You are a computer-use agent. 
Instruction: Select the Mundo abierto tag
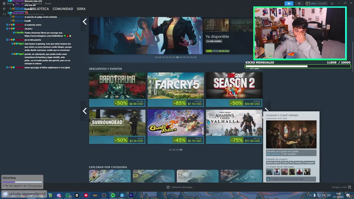coord(273,163)
